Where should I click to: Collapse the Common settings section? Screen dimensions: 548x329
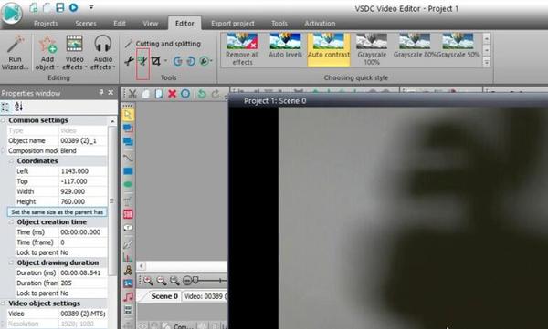[x=3, y=120]
